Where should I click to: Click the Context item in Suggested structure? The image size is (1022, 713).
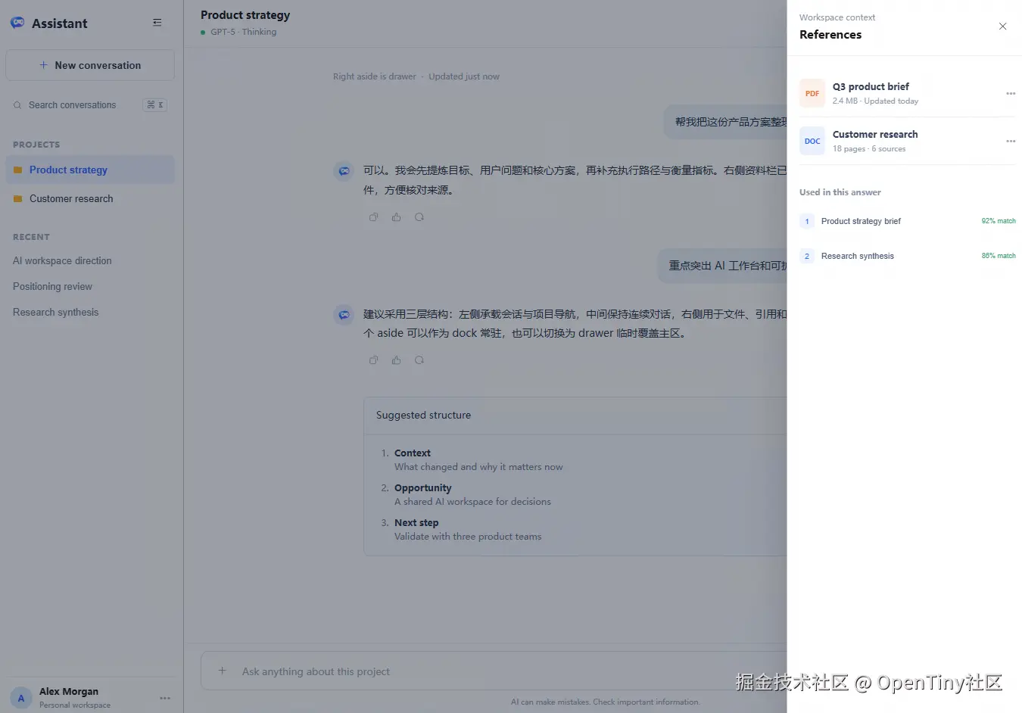[x=477, y=459]
